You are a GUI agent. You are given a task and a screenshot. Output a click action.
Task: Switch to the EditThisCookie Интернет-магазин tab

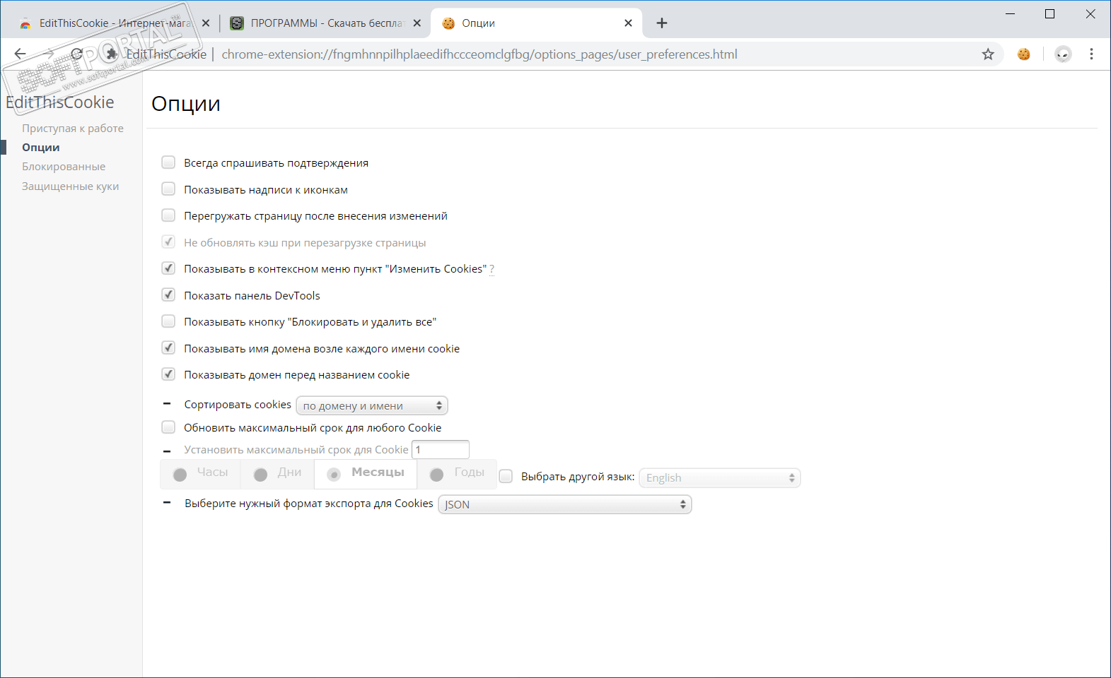tap(113, 23)
